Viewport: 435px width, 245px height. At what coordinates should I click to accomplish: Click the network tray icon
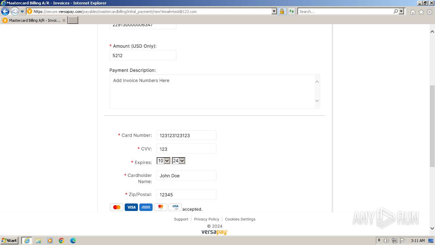[x=395, y=241]
